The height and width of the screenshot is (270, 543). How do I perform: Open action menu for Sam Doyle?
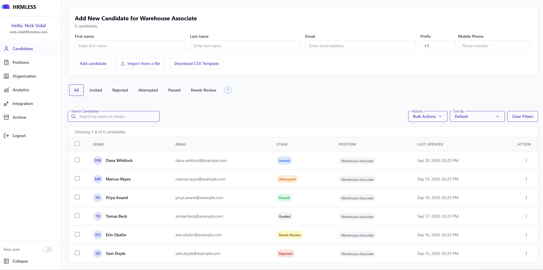526,253
